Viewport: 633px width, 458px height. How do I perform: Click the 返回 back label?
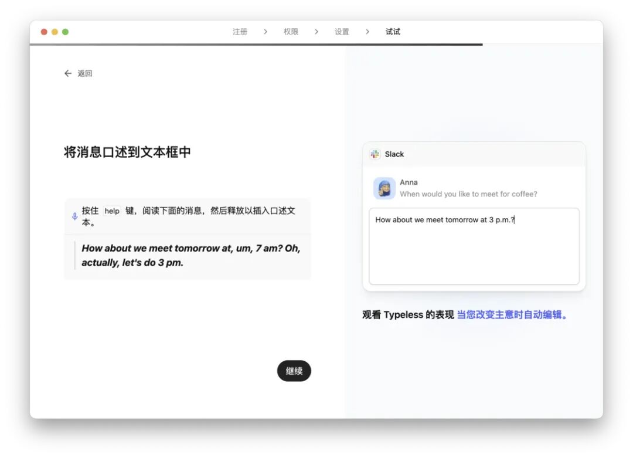tap(85, 73)
